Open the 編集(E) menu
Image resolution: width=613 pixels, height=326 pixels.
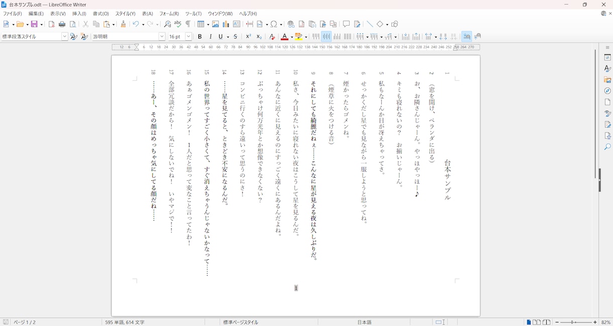(36, 14)
